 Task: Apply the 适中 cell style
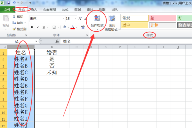click(x=134, y=25)
